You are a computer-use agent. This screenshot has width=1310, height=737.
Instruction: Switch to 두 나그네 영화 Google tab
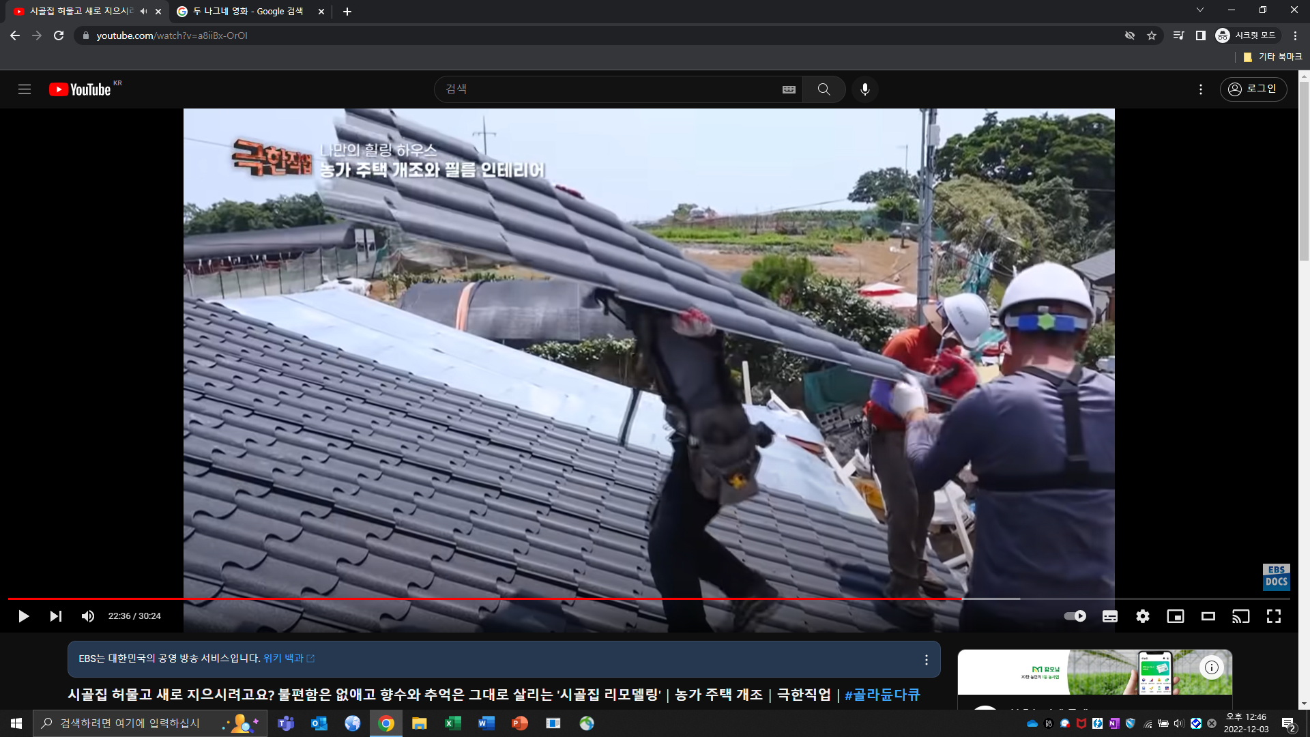coord(248,12)
